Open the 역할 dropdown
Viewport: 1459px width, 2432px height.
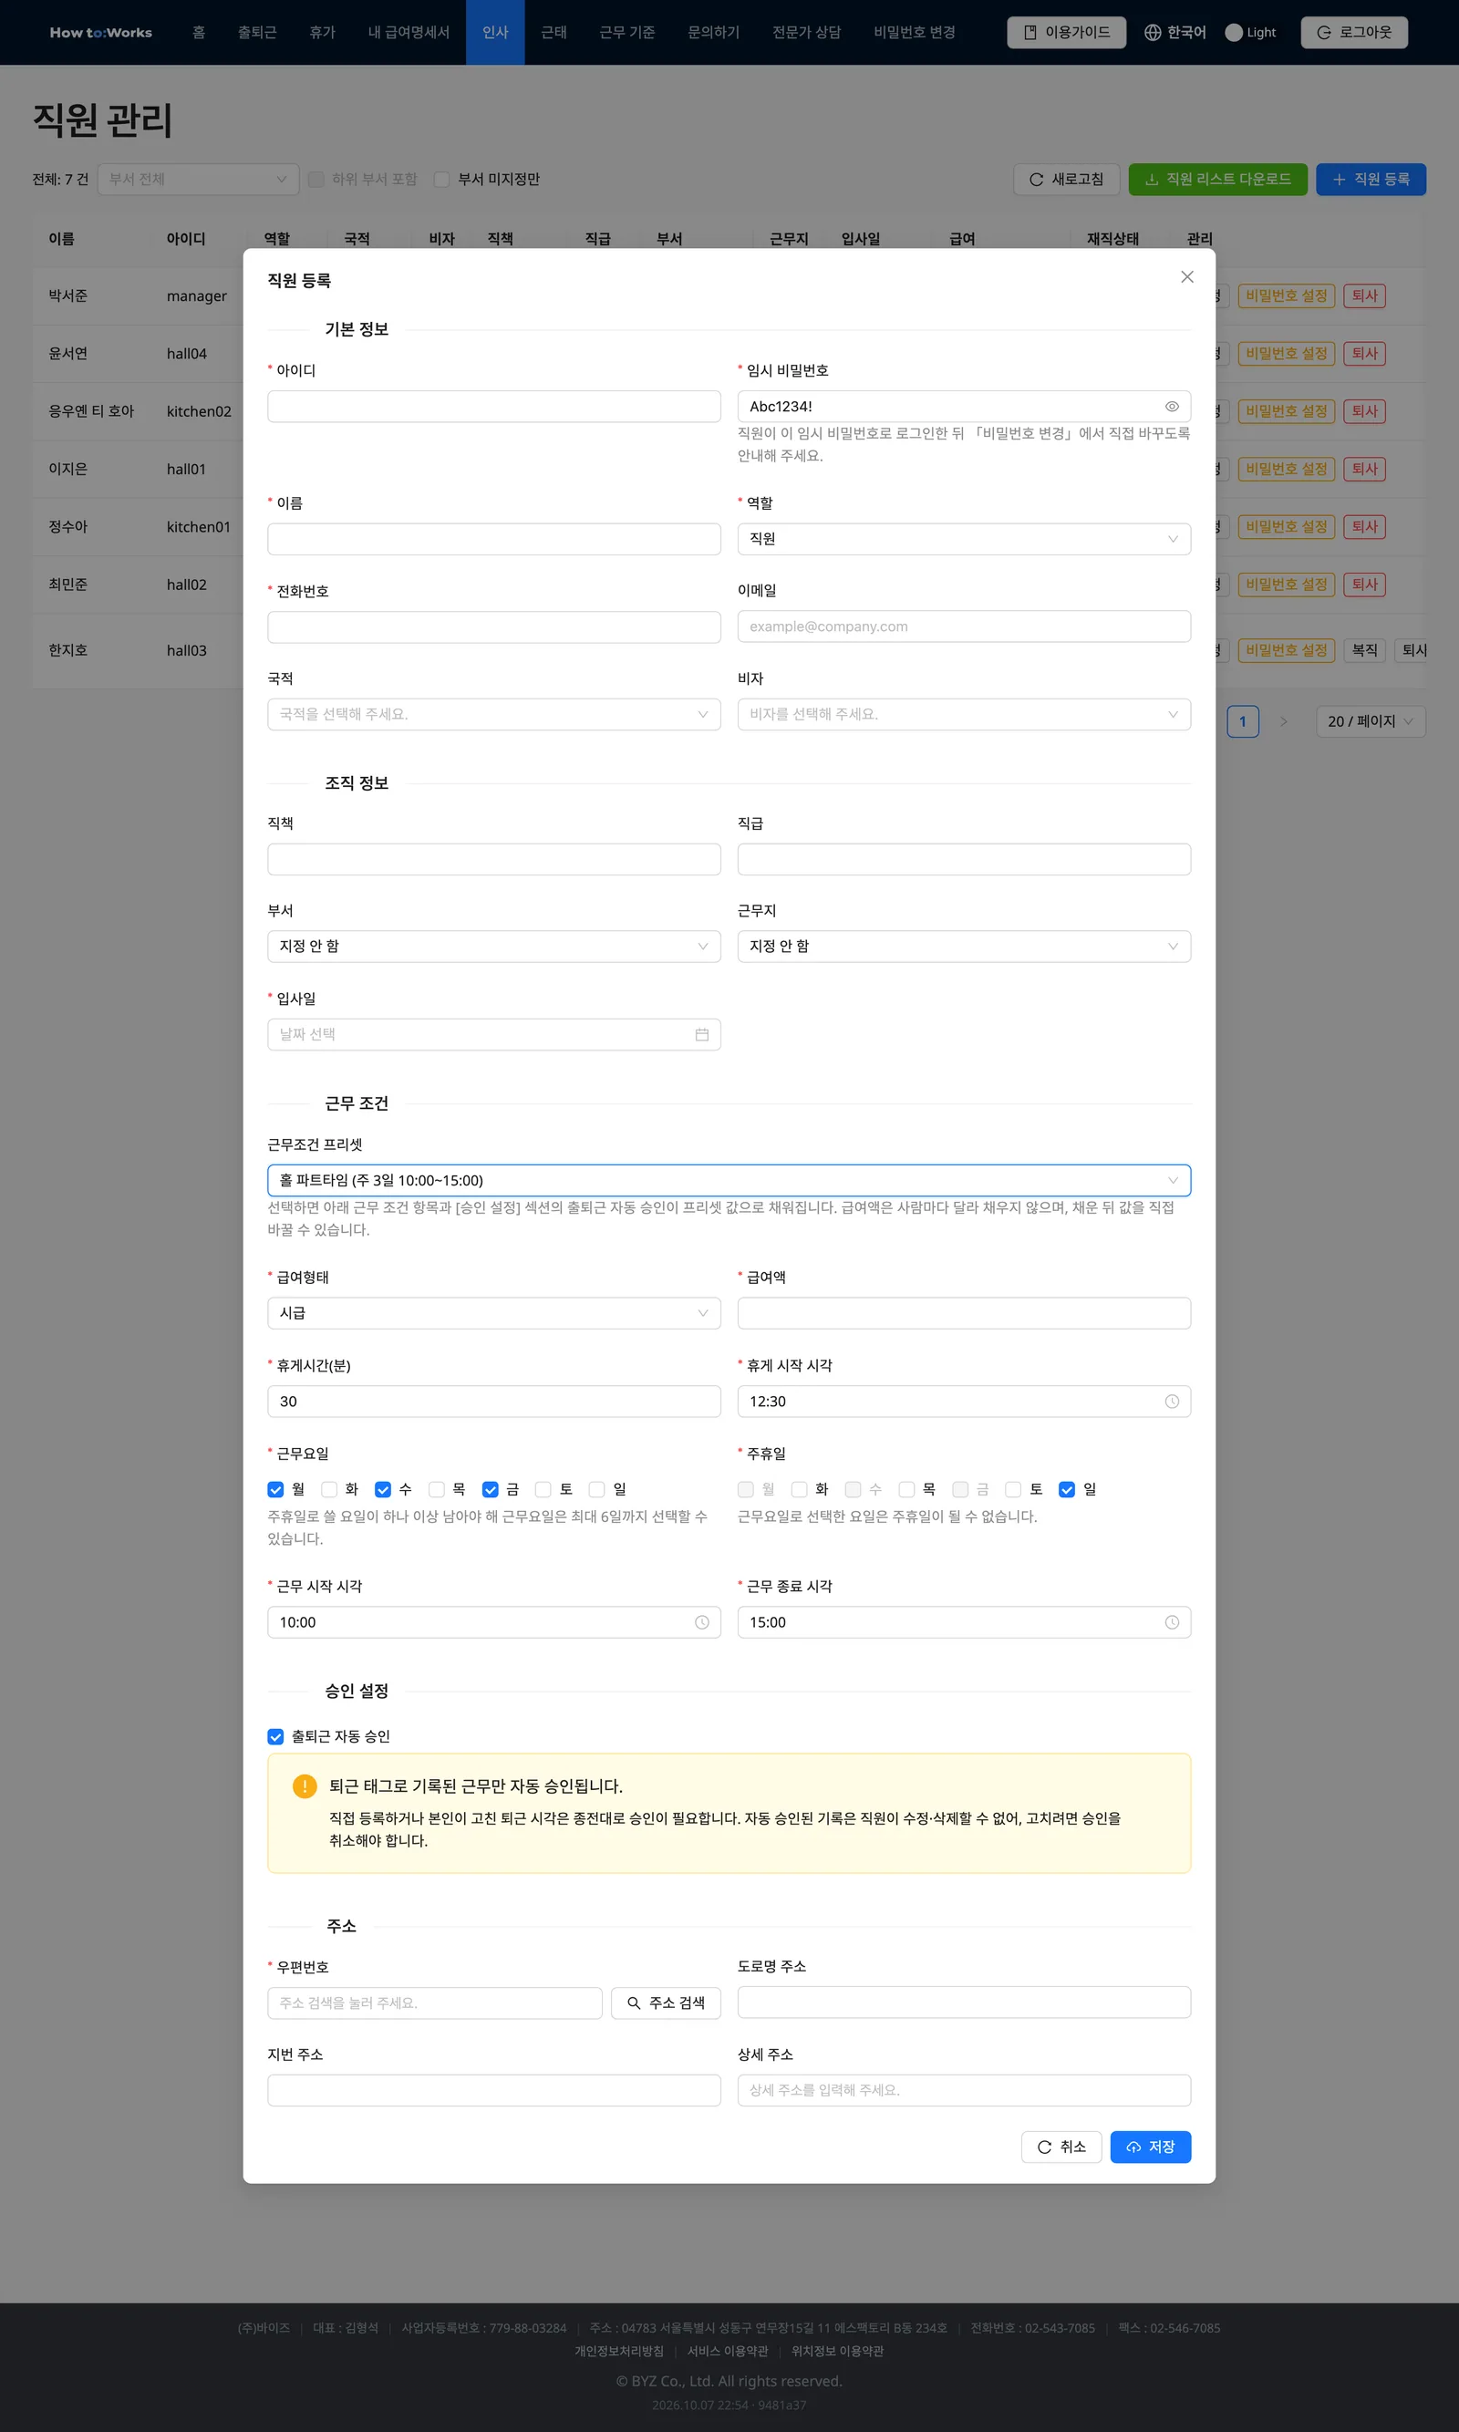click(964, 539)
